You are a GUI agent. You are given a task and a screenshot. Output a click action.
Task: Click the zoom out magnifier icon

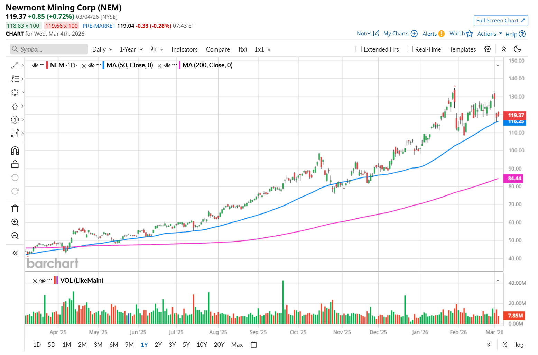(15, 236)
